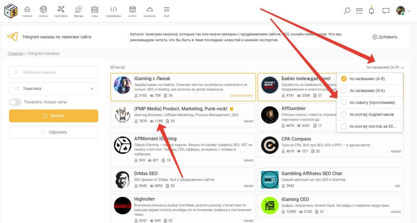This screenshot has height=223, width=417.
Task: Toggle the Показать только чаты switch
Action: [15, 102]
